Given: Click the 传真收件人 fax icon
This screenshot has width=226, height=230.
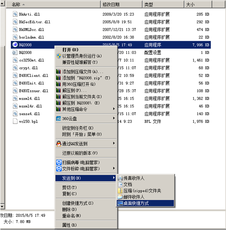Looking at the screenshot, I should 120,178.
